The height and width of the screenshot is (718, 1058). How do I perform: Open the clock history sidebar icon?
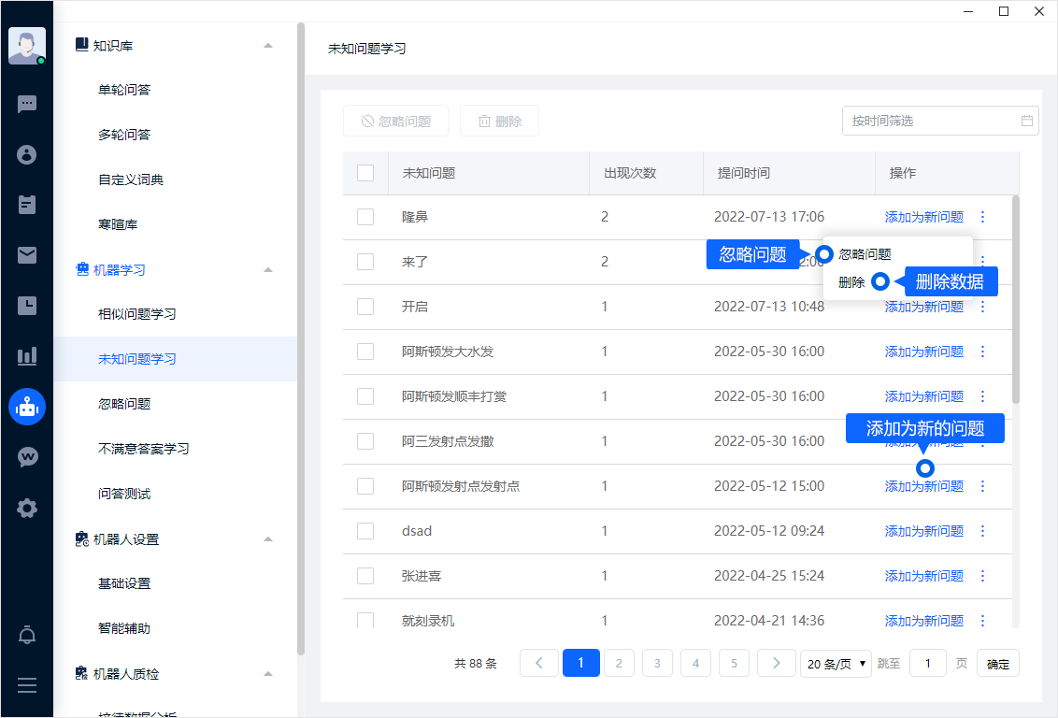[x=27, y=306]
